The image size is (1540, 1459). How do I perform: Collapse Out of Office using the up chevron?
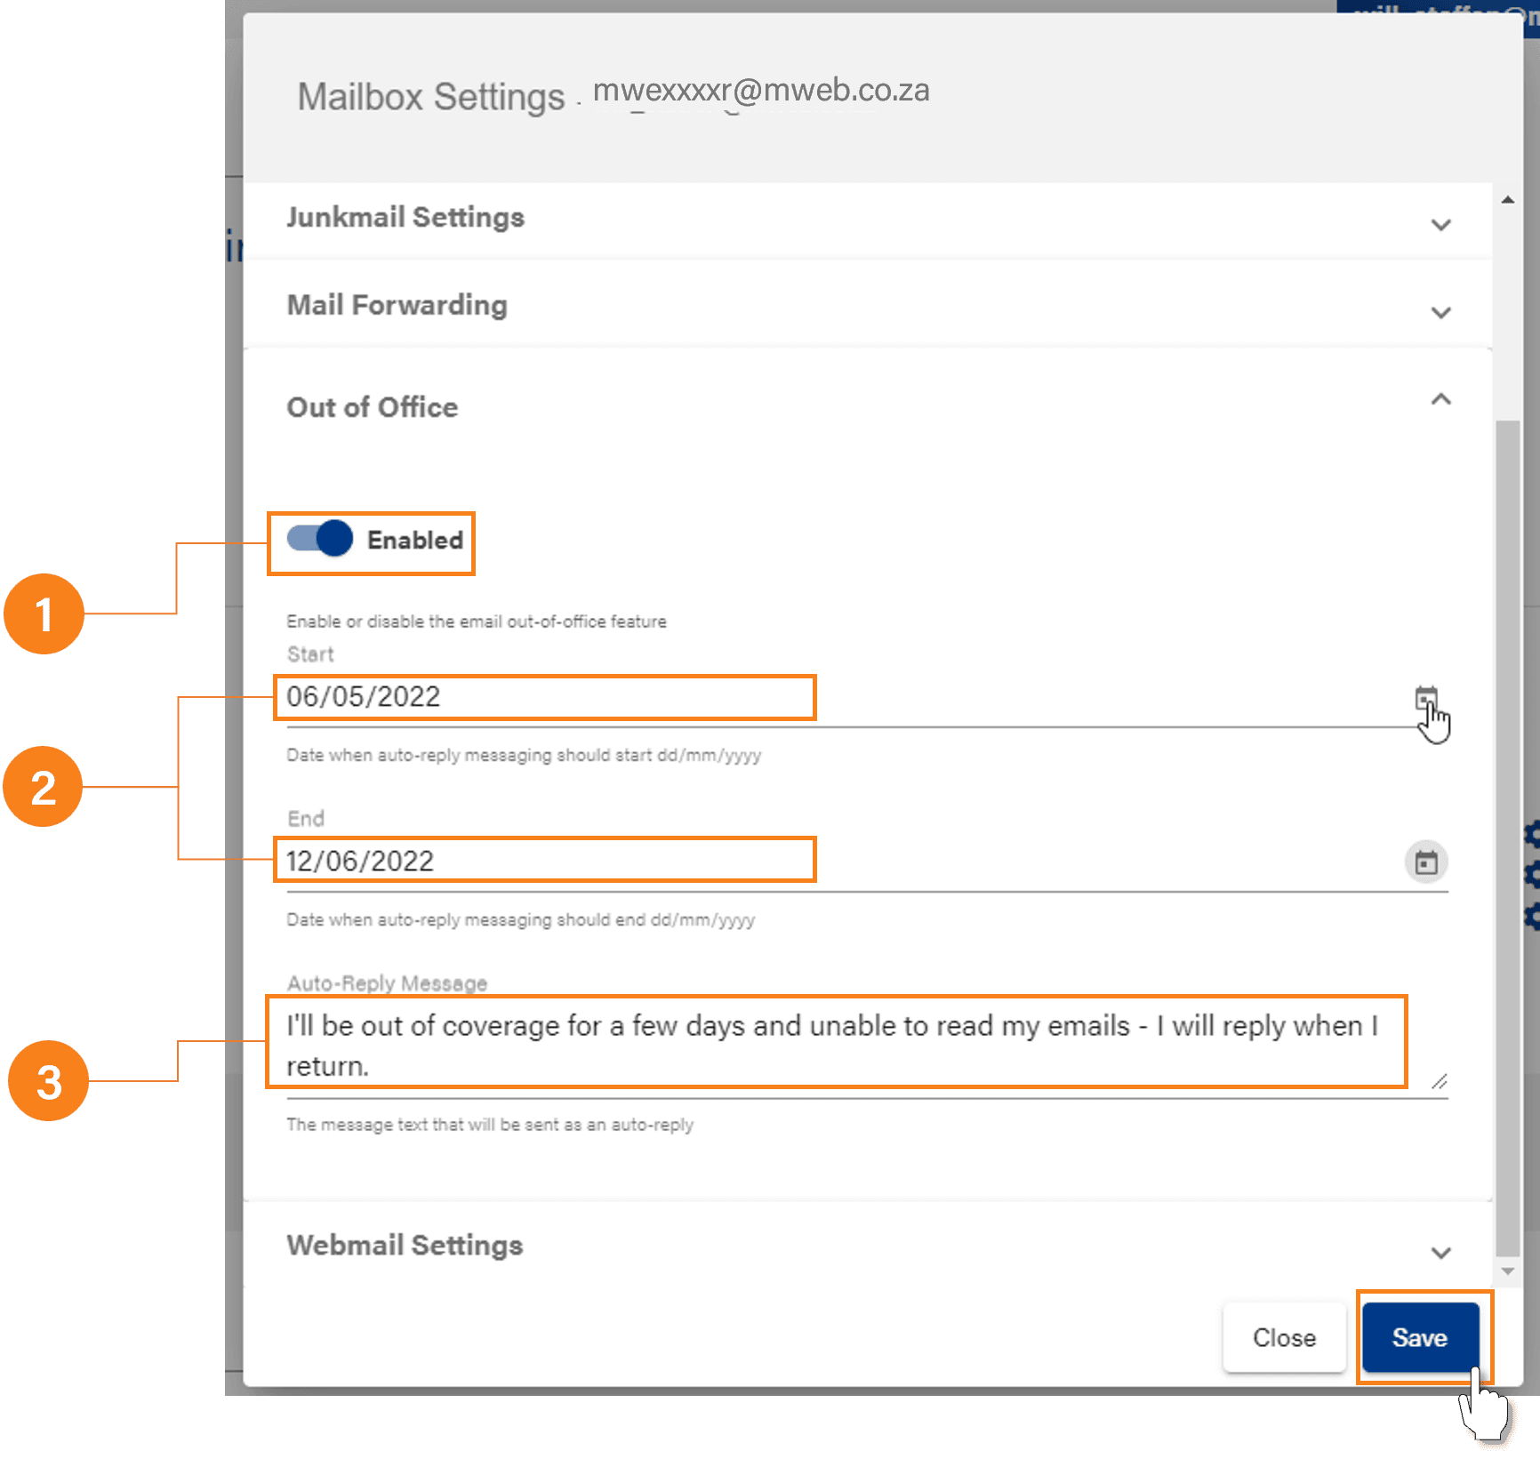(1440, 400)
